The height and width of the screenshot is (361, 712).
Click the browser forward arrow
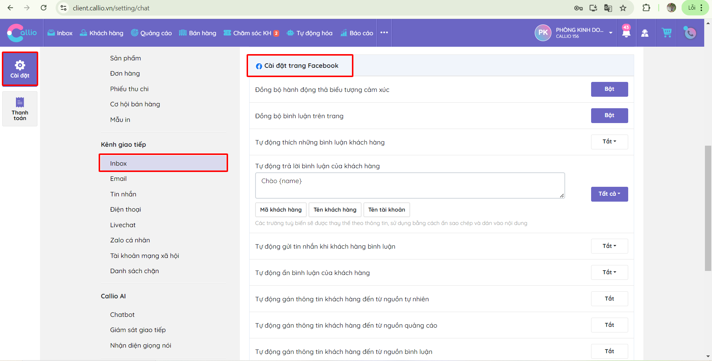27,8
